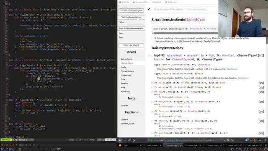Image resolution: width=268 pixels, height=151 pixels.
Task: Click src/lib.rs in Vim status line
Action: [20, 140]
